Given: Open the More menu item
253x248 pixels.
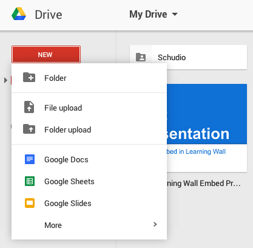Looking at the screenshot, I should (x=89, y=225).
